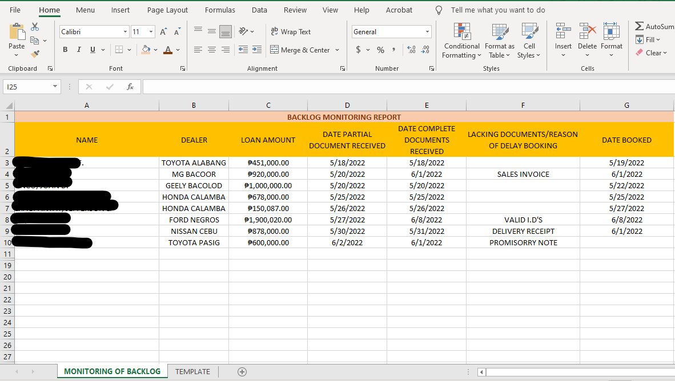Open the Page Layout tab

[x=167, y=10]
